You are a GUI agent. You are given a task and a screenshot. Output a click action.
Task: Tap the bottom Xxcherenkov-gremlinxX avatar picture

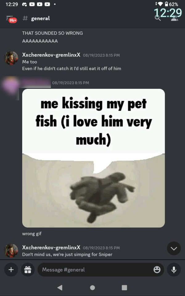[11, 251]
